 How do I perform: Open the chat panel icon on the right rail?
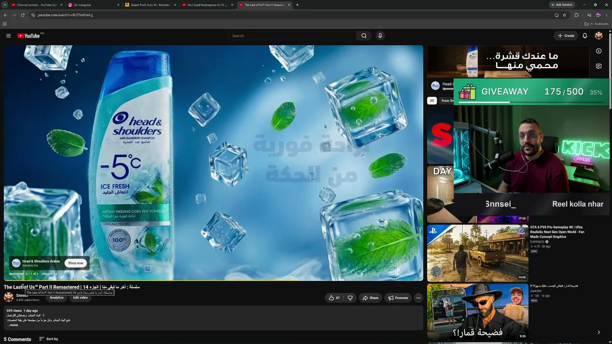(599, 66)
